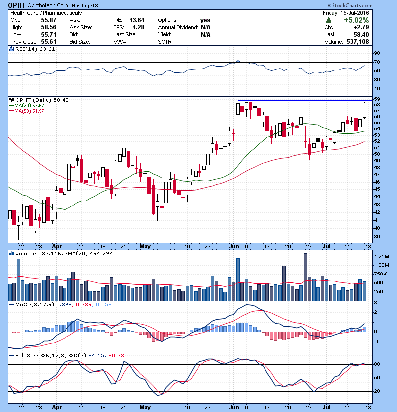Click the MACD(8,17,9) label
Screen dimensions: 397x412
coord(35,305)
